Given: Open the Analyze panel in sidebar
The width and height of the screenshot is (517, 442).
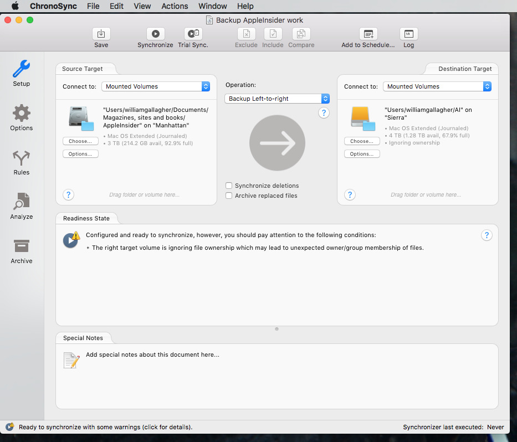Looking at the screenshot, I should (x=22, y=207).
